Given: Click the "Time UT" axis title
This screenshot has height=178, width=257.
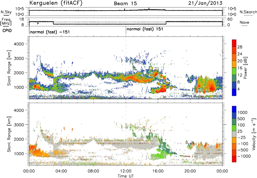Looking at the screenshot, I should tap(126, 176).
